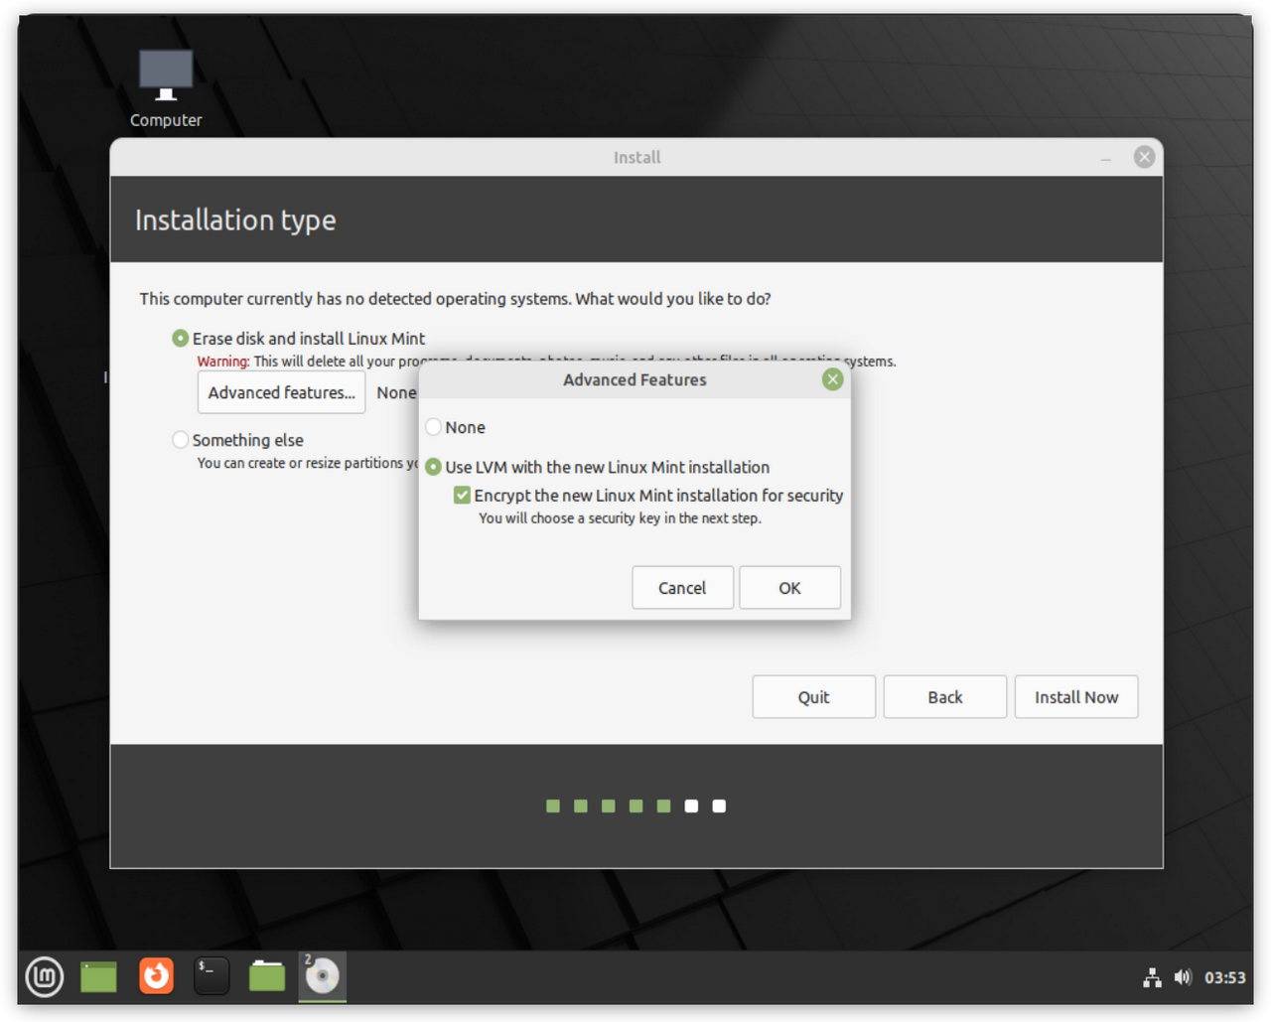Screen dimensions: 1271x1022
Task: Select Use LVM with new installation
Action: (434, 467)
